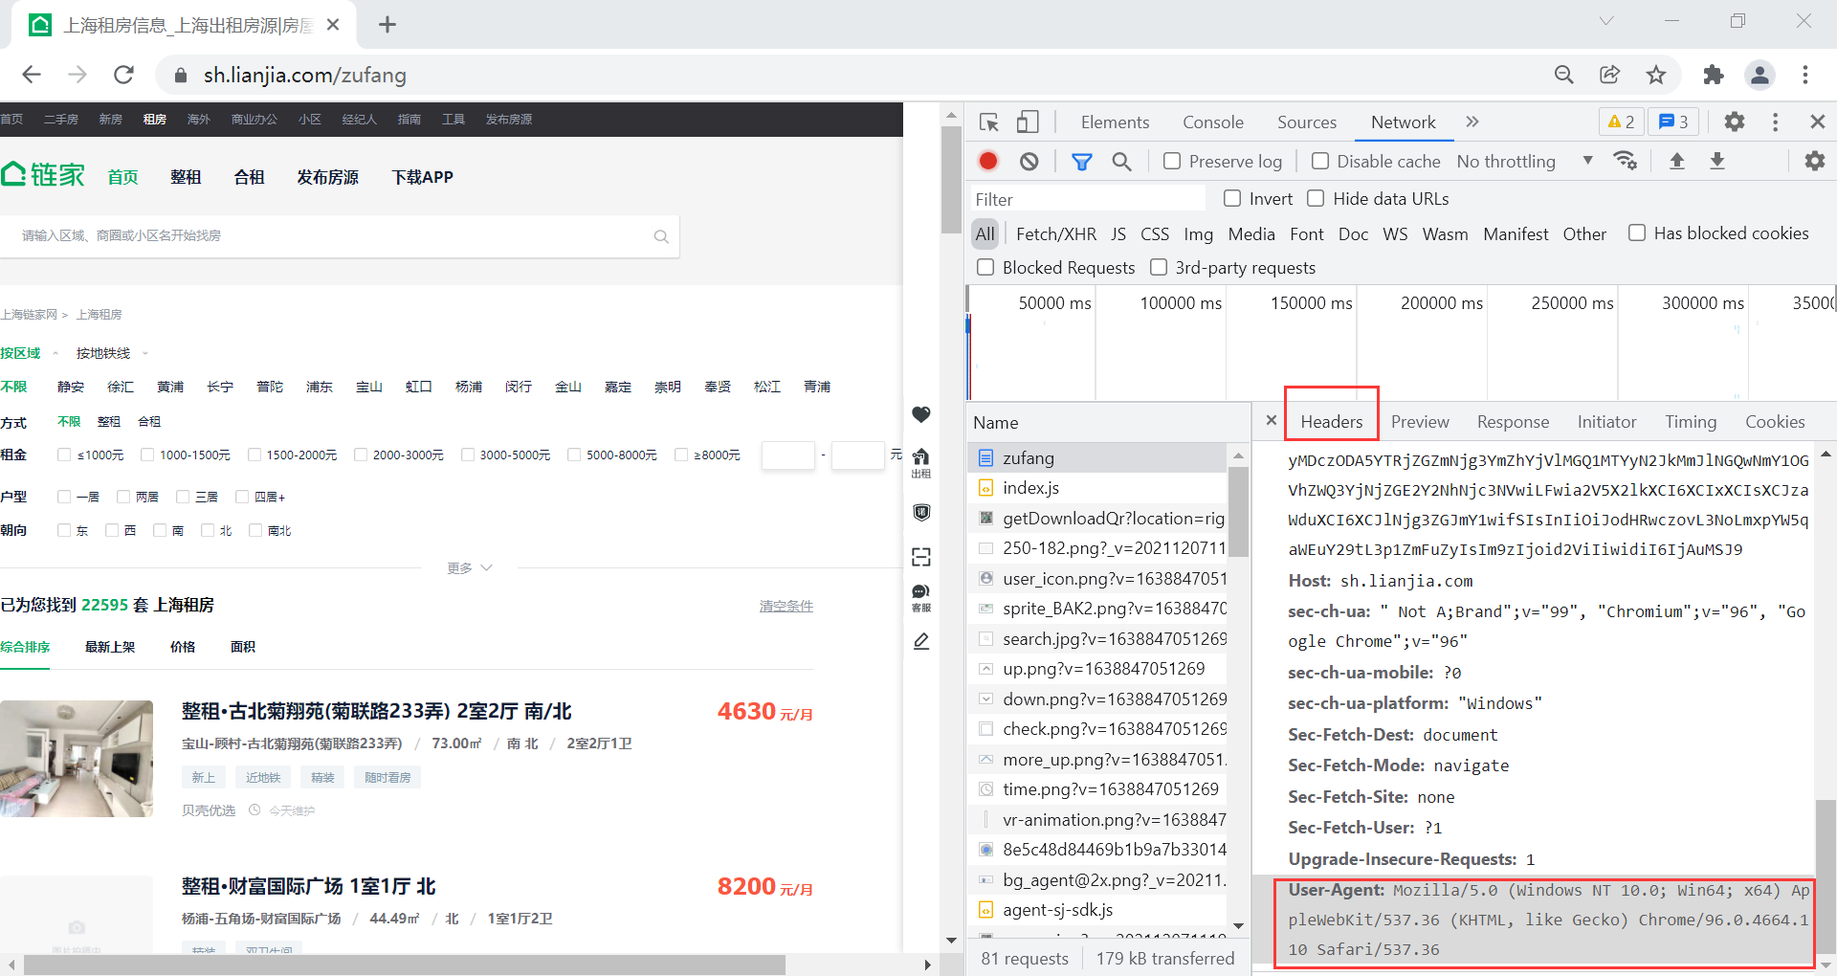Open network search magnifier
The image size is (1837, 976).
pos(1122,162)
